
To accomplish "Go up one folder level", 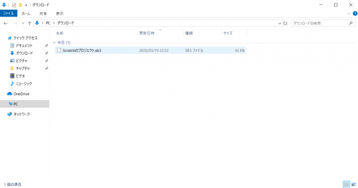I will coord(29,23).
